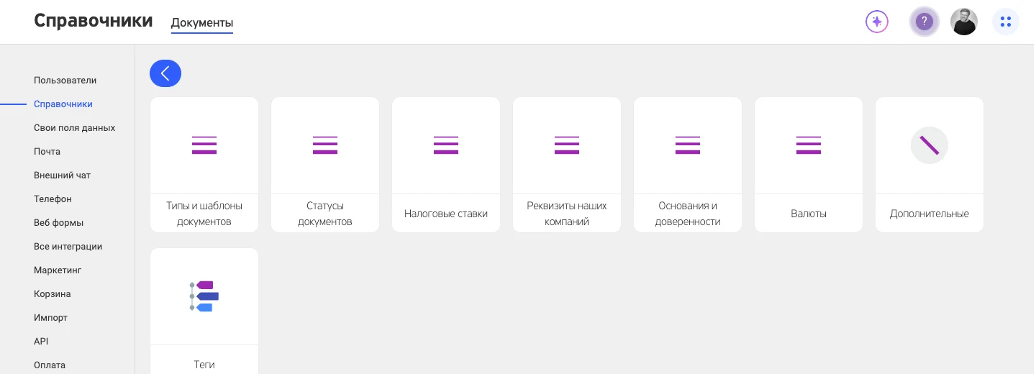Click the Дополнительные circle icon
The image size is (1036, 374).
pyautogui.click(x=930, y=145)
